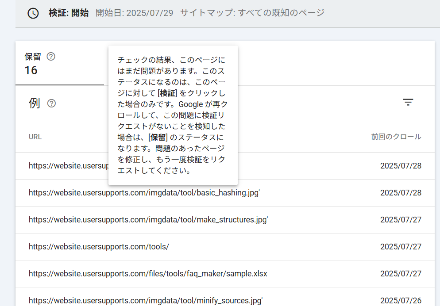The width and height of the screenshot is (440, 306).
Task: Click the 2025/07/26 crawl date
Action: coord(401,301)
